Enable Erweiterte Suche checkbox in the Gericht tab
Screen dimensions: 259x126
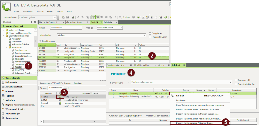coord(150,37)
